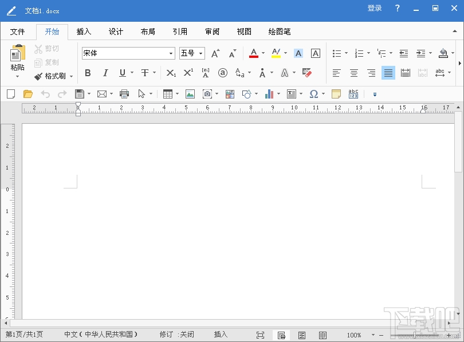Switch to Print Layout view in status bar
Screen dimensions: 464x342
(x=282, y=335)
